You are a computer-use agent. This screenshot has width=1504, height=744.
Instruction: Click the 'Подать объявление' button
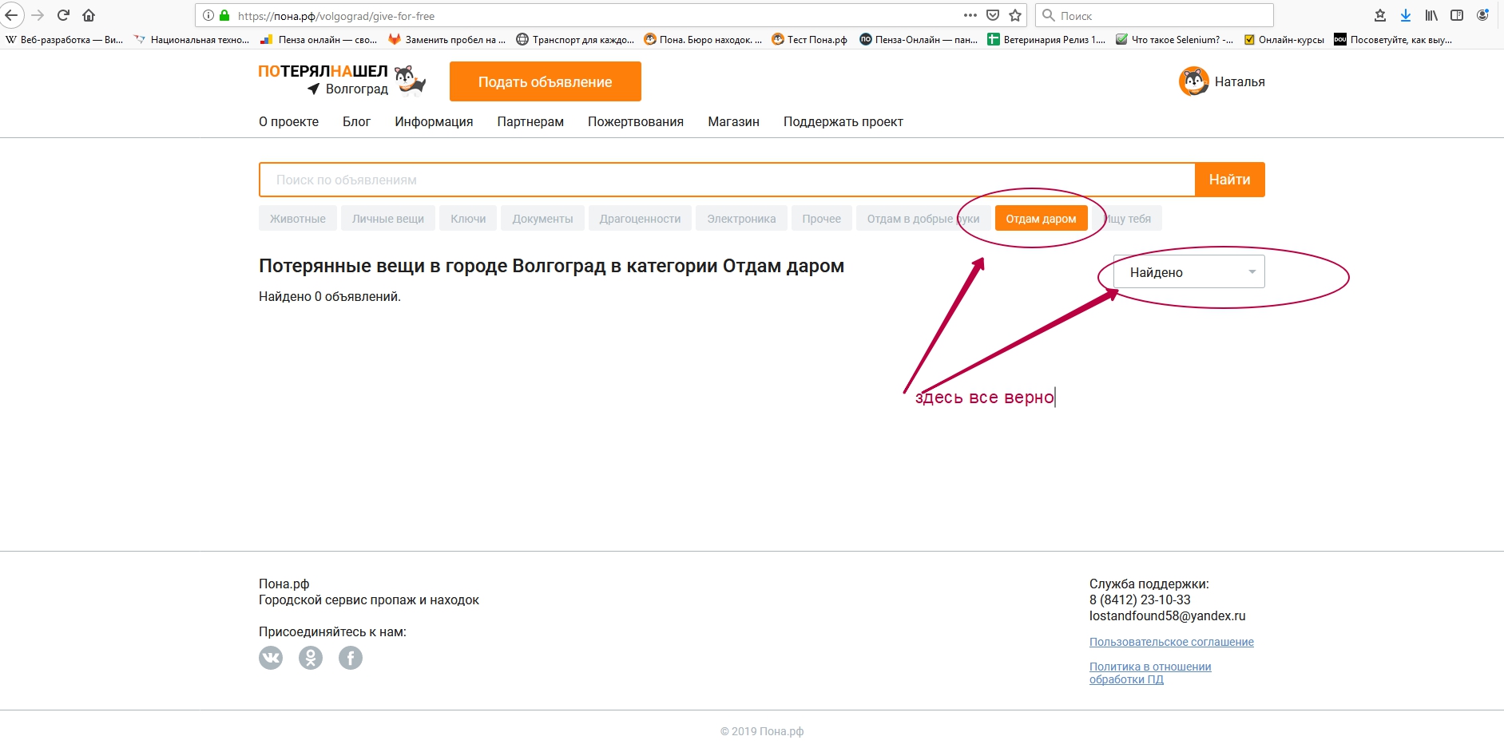[545, 81]
